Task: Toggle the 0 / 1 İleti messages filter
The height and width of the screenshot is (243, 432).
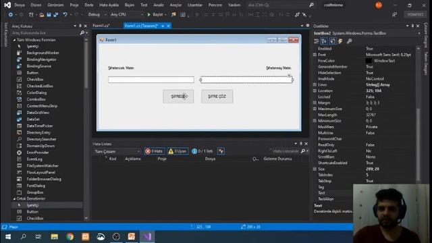Action: (x=202, y=151)
